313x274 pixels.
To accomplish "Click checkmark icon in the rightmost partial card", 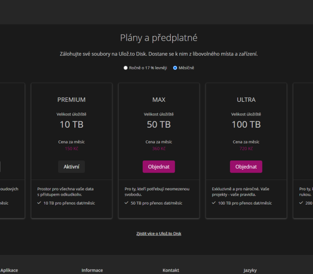I will point(301,203).
